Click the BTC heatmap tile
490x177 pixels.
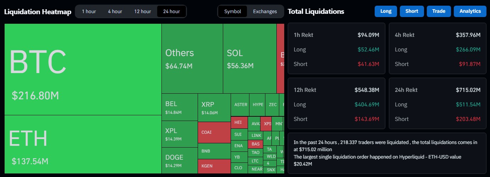point(83,69)
